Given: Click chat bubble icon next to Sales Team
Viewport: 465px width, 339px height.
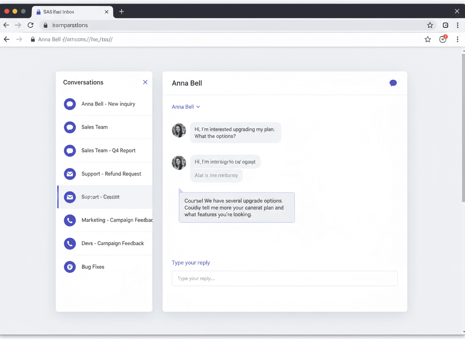Looking at the screenshot, I should 70,127.
